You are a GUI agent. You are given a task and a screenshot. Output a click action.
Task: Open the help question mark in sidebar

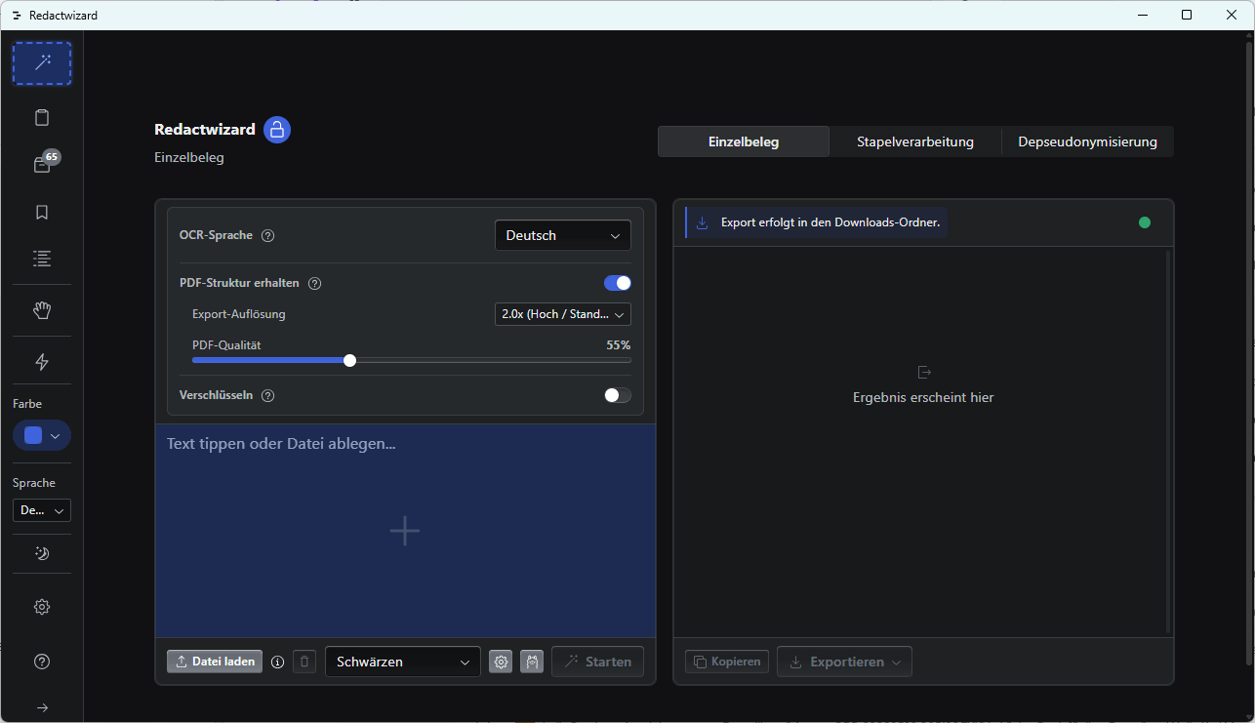pyautogui.click(x=42, y=662)
